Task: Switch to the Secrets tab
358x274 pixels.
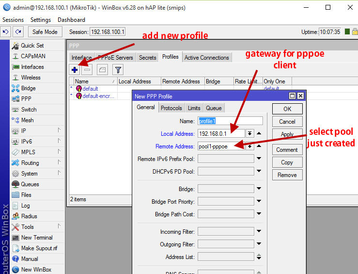Action: coord(147,58)
